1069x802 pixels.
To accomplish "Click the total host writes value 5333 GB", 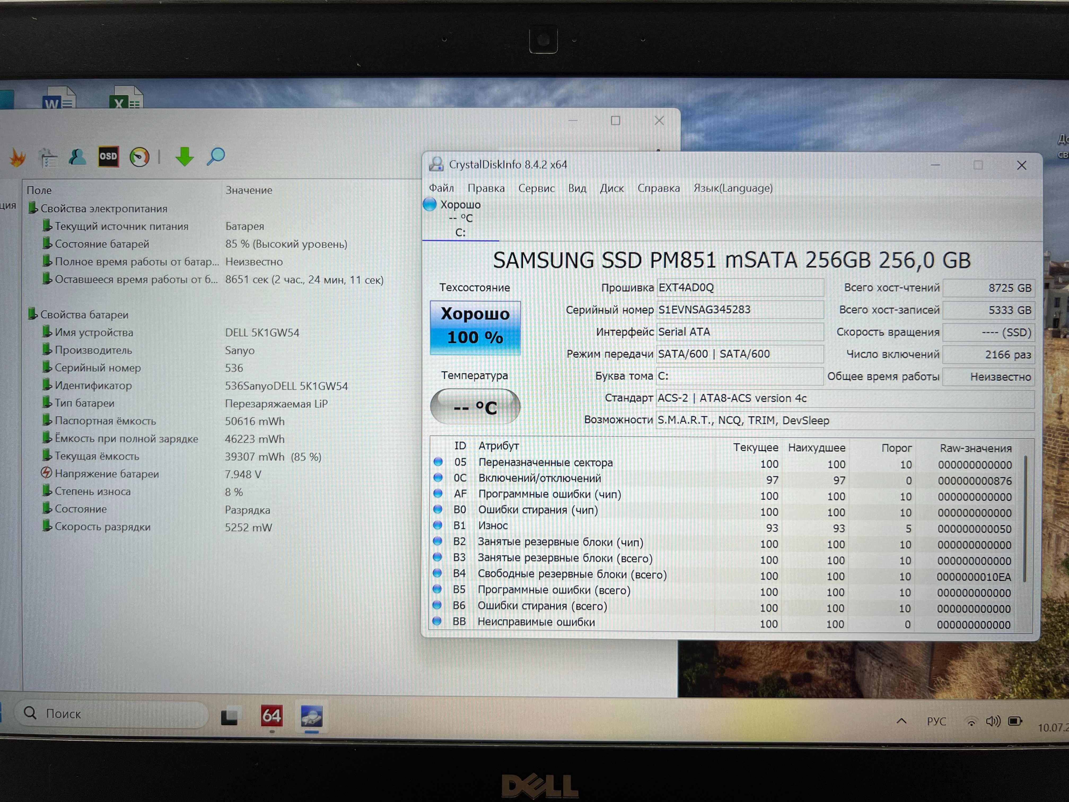I will click(988, 310).
